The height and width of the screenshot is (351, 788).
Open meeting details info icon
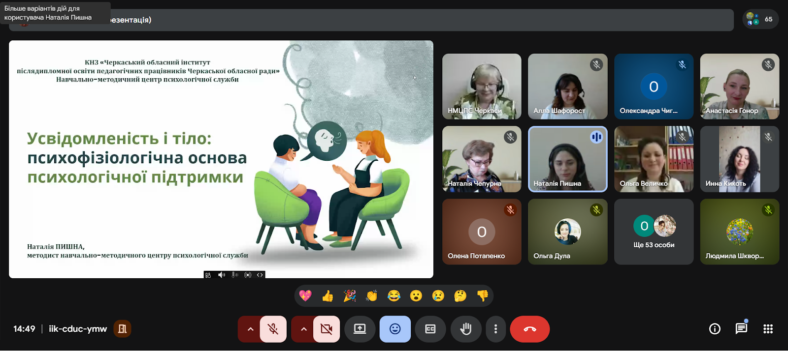point(714,329)
